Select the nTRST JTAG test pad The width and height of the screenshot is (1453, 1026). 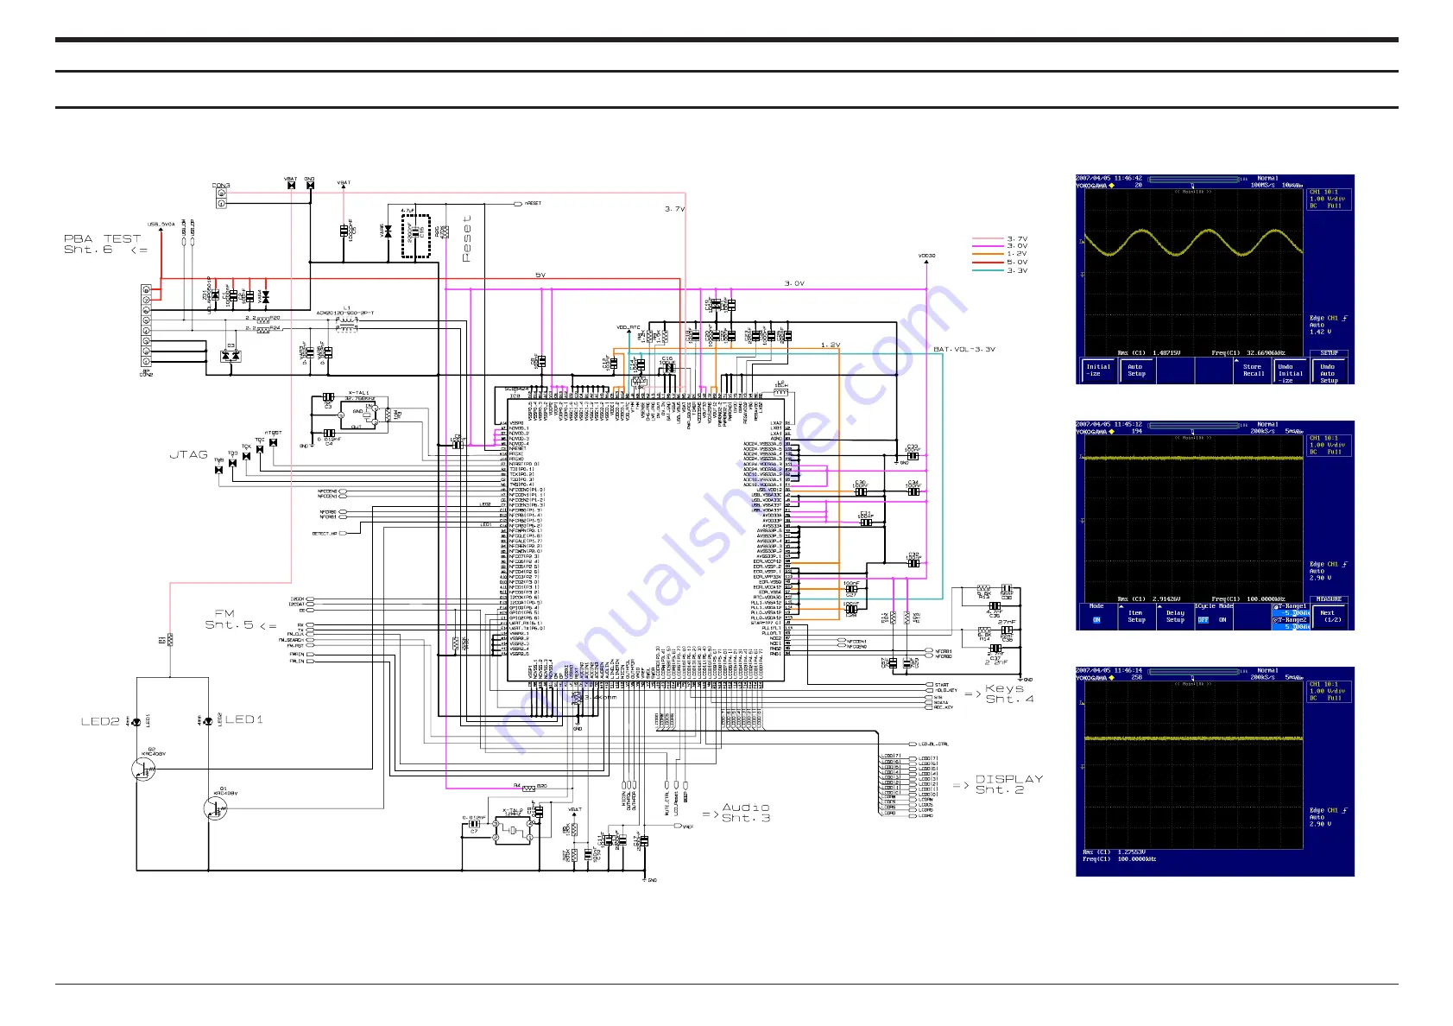point(274,442)
